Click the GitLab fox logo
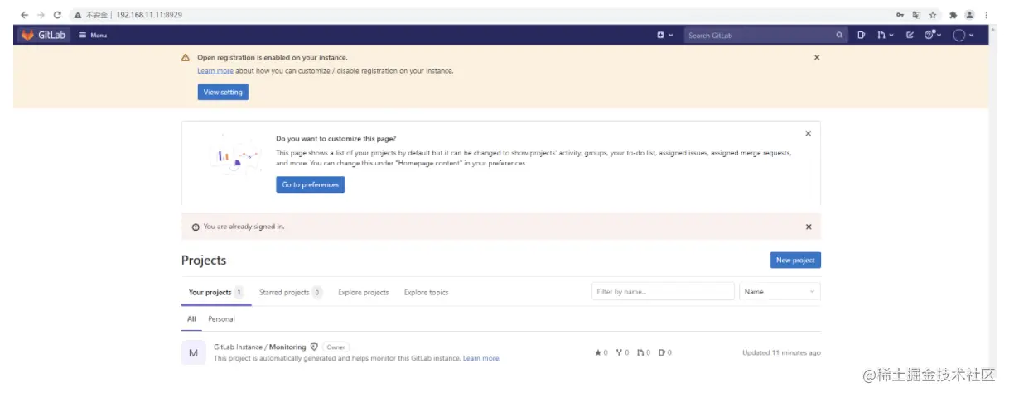 27,35
